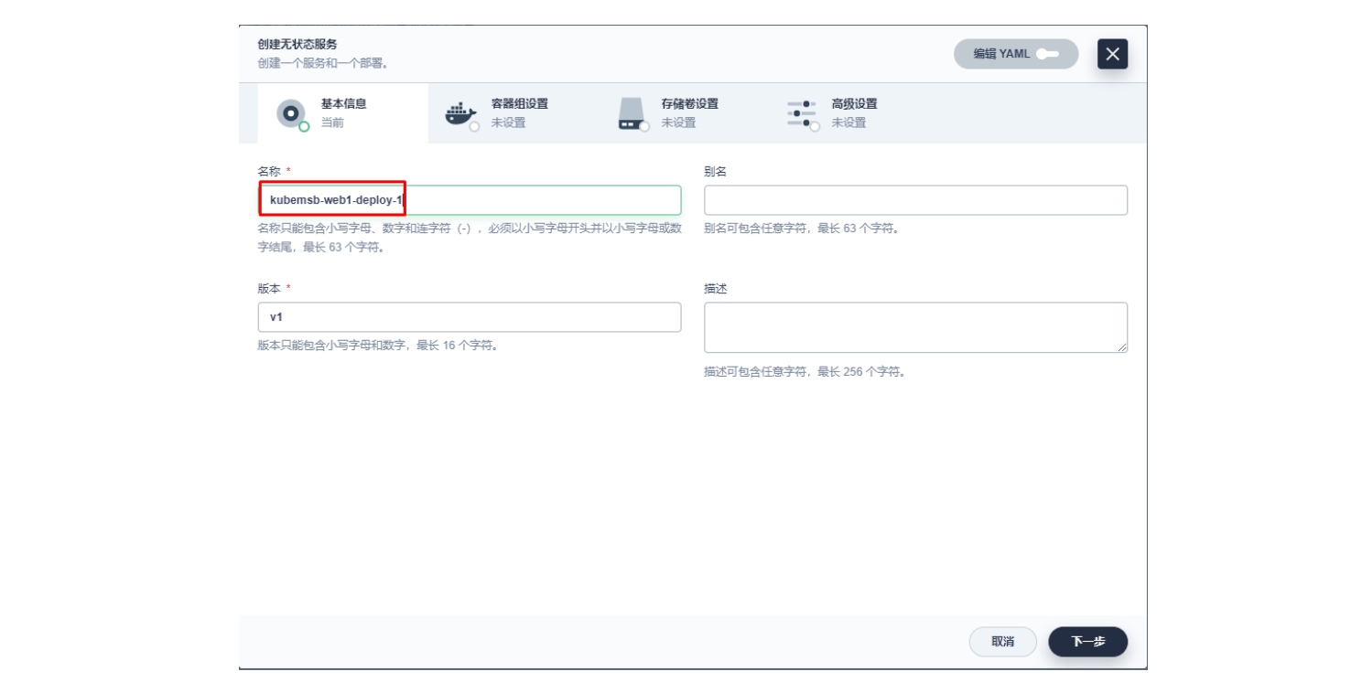Close the 创建无状态服务 dialog
Screen dimensions: 1351x682
[x=1112, y=54]
